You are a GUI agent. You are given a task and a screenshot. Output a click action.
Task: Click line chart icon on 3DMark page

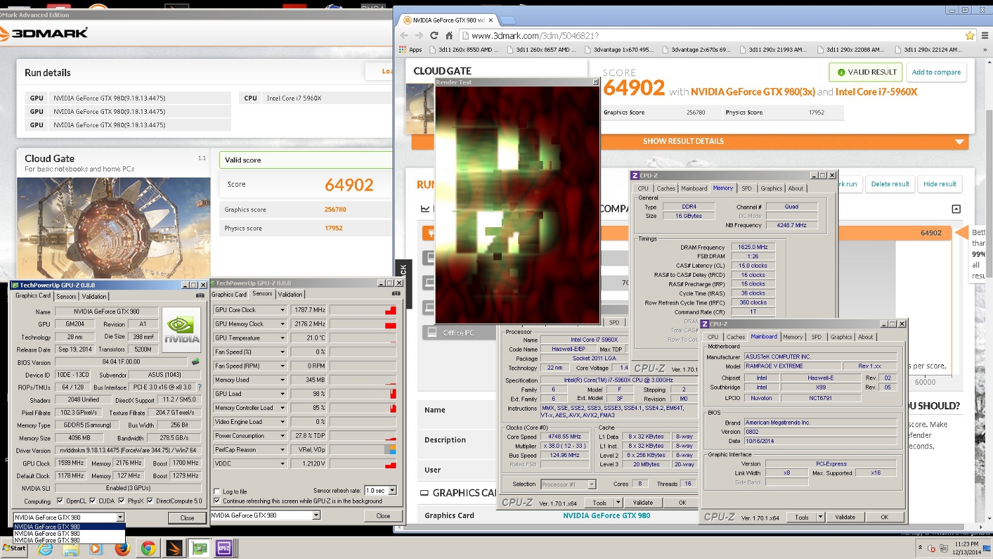click(x=425, y=209)
